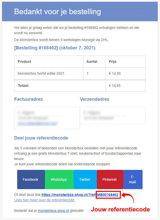Open the monsterbox-shop.nl referral link with ref code

80,195
